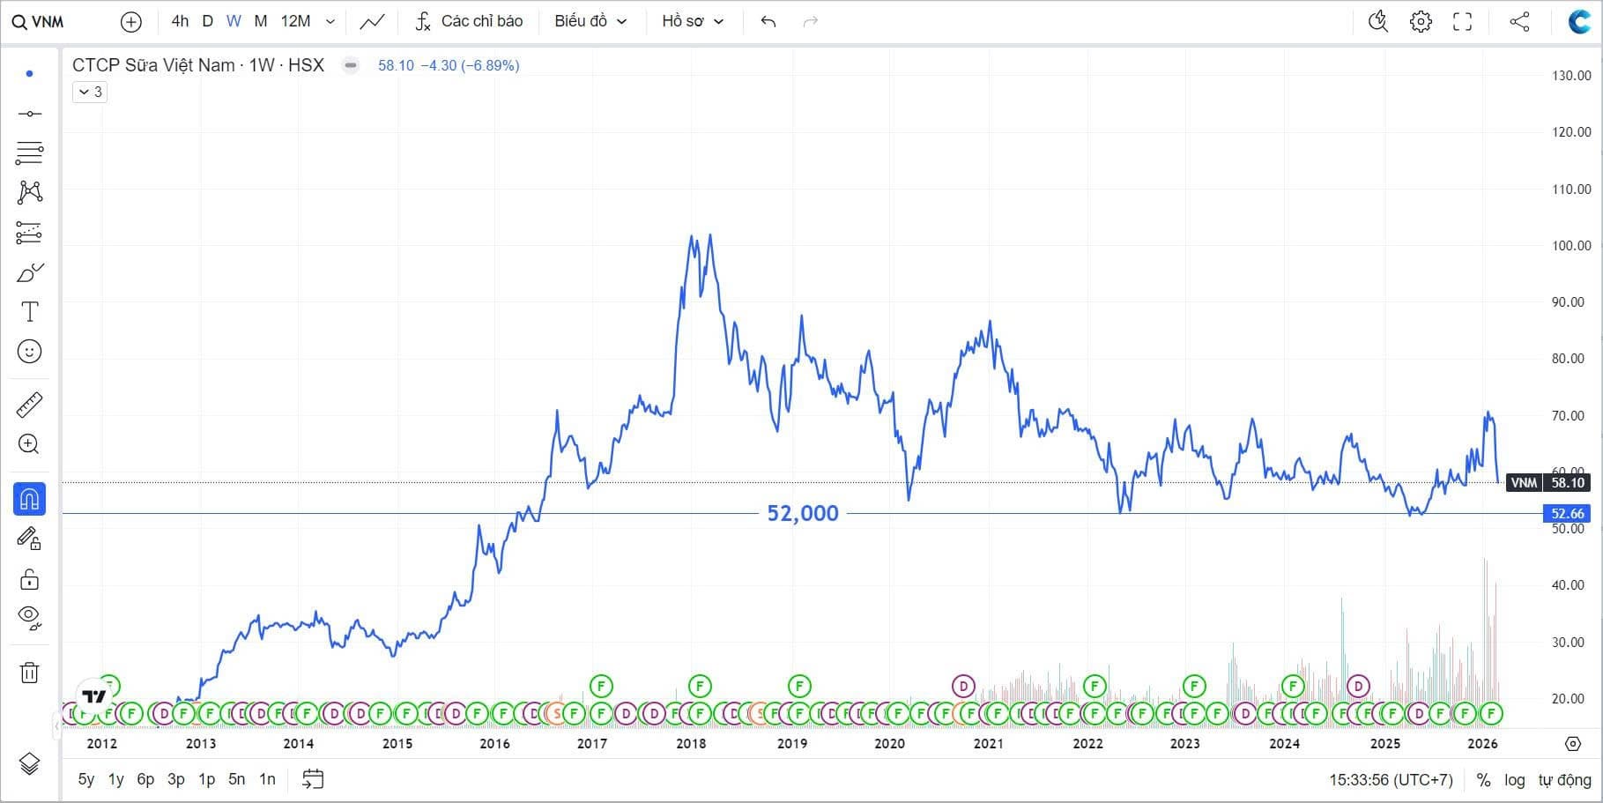Select the trend line tool
Image resolution: width=1603 pixels, height=803 pixels.
[29, 114]
